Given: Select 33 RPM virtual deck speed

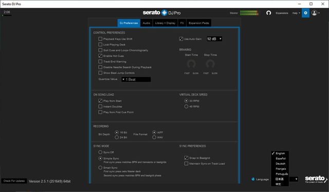Looking at the screenshot, I should tap(186, 101).
